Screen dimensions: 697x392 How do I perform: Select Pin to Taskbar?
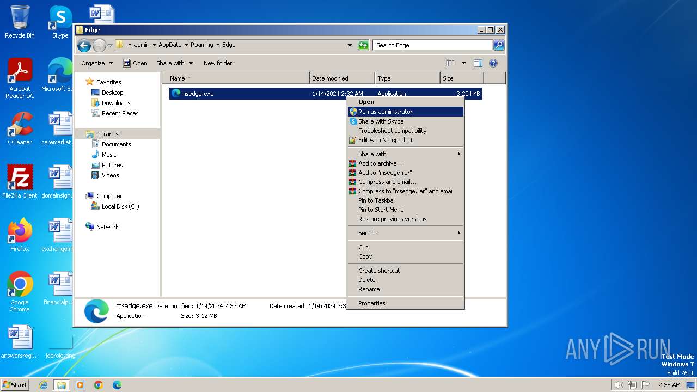(x=406, y=200)
